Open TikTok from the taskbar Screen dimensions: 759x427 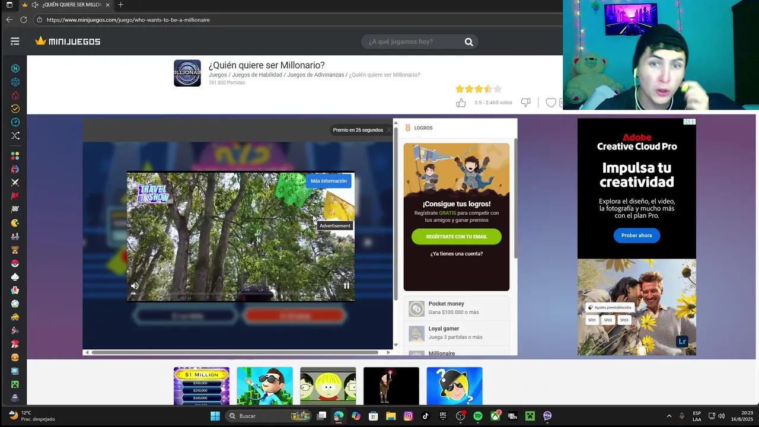click(x=425, y=416)
